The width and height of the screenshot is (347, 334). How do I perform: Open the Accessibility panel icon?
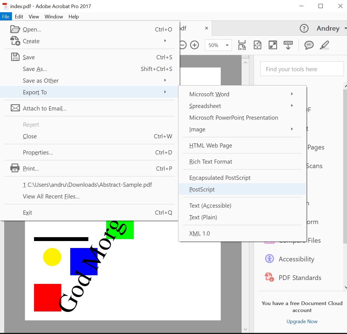coord(269,259)
